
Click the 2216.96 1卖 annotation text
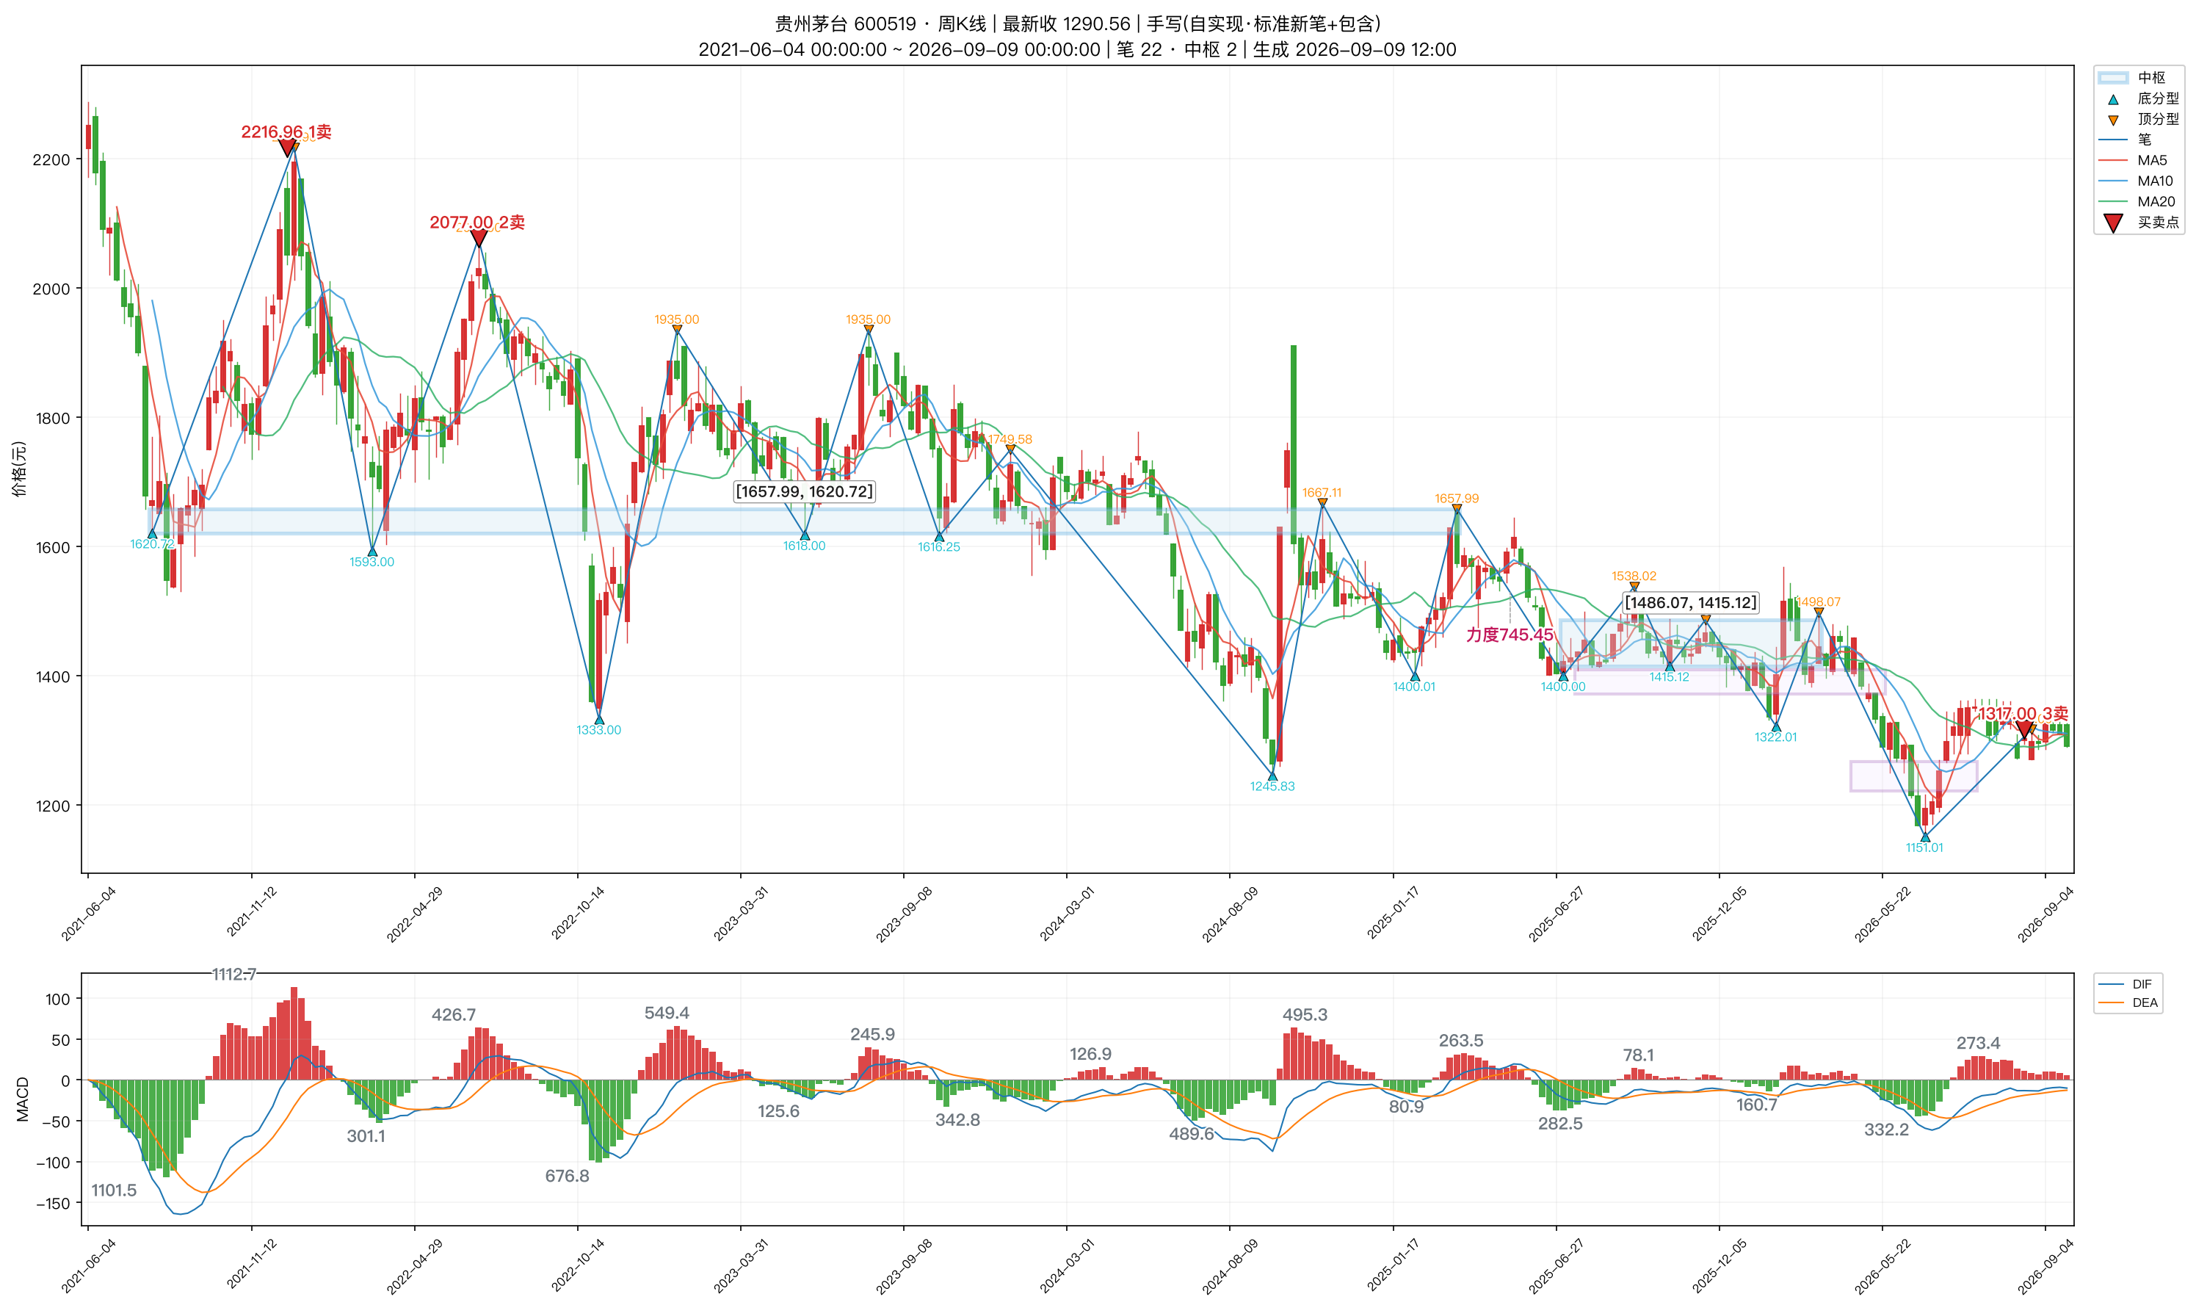286,132
